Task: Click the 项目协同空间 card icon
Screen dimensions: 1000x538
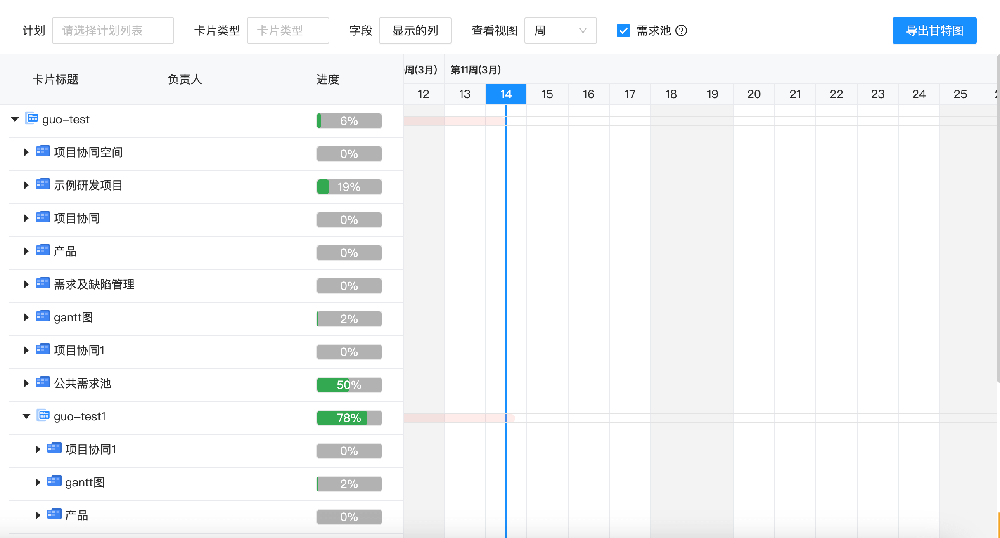Action: (43, 151)
